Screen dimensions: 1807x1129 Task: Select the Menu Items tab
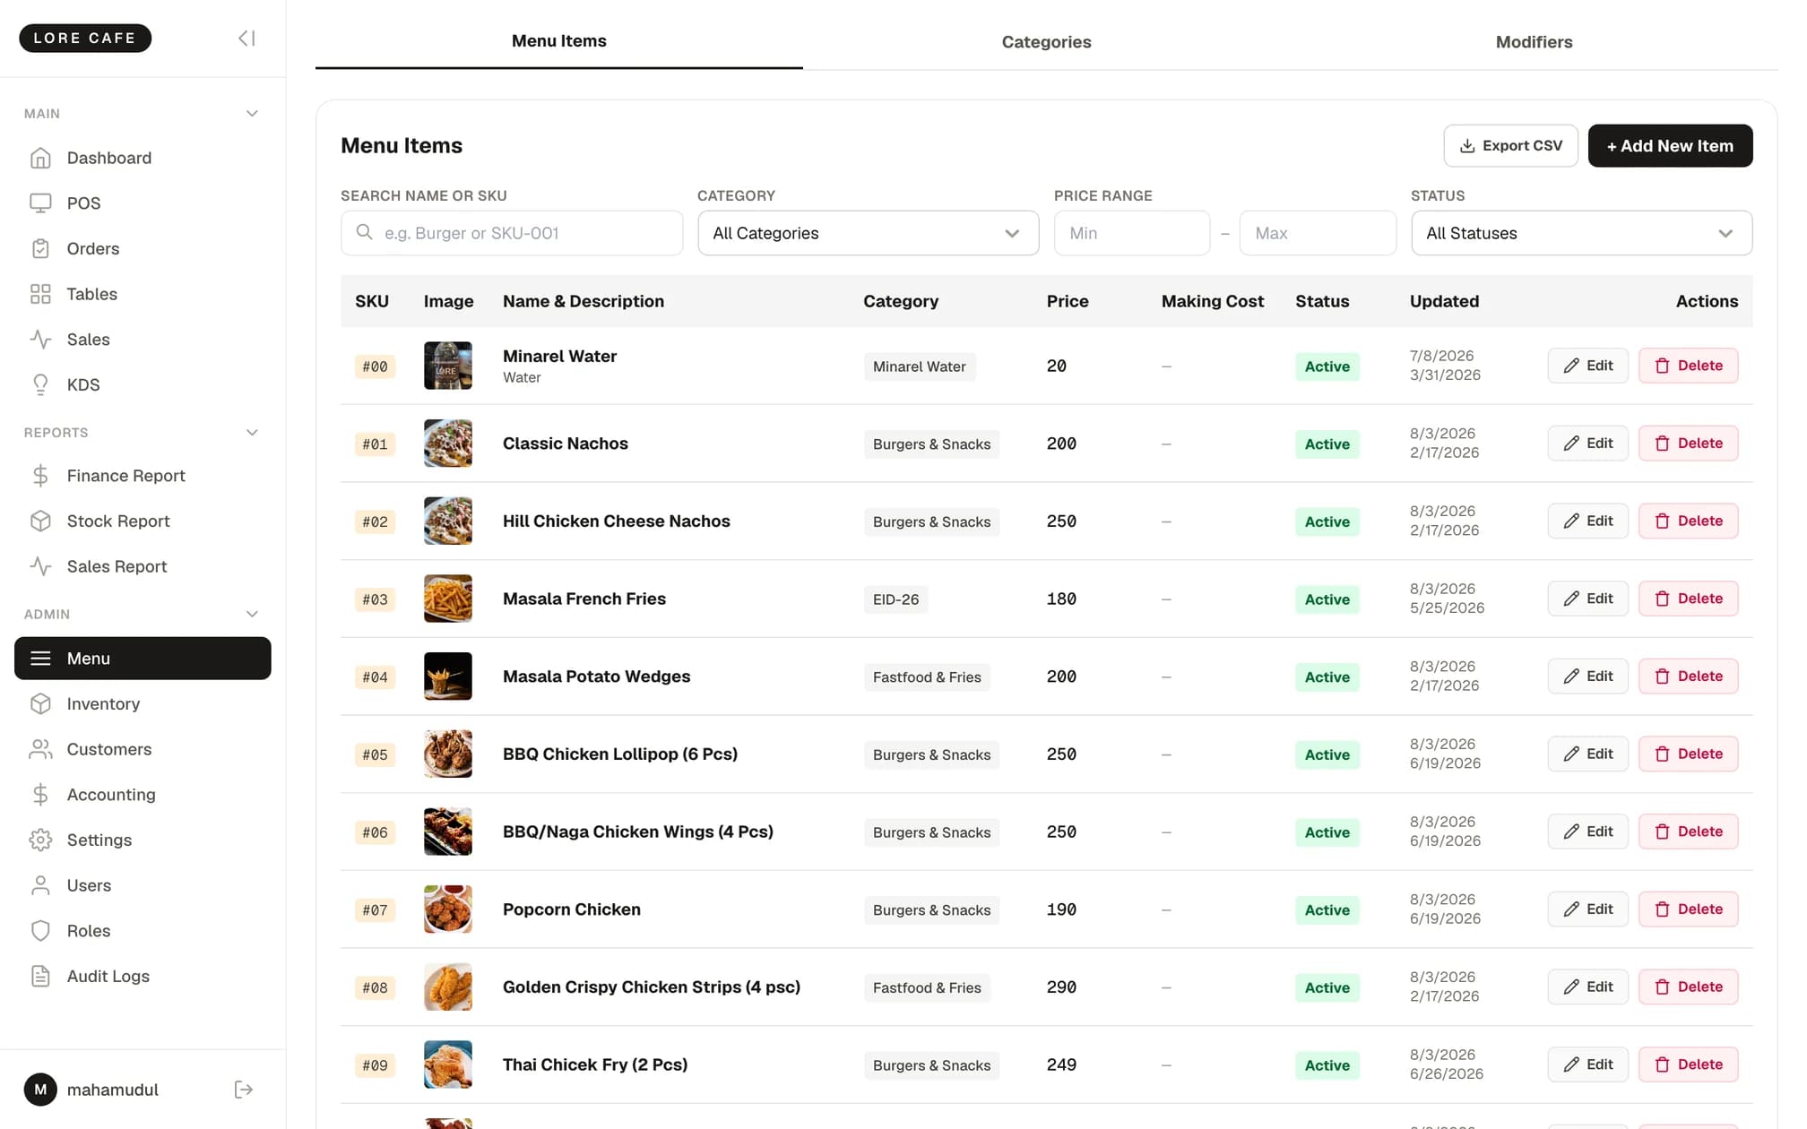pyautogui.click(x=558, y=41)
